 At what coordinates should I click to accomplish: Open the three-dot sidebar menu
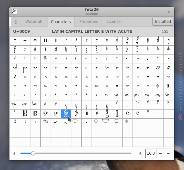pyautogui.click(x=16, y=22)
